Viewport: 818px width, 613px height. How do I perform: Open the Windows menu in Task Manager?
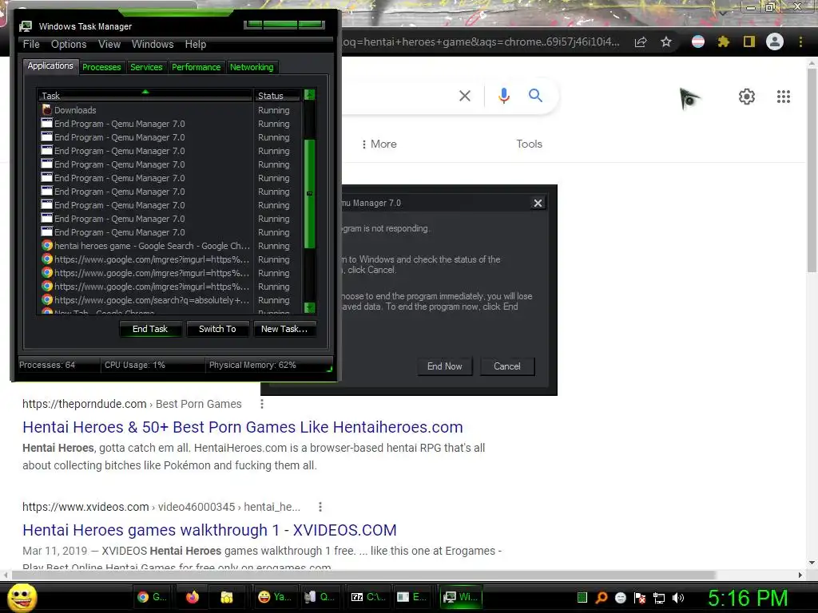click(x=153, y=45)
